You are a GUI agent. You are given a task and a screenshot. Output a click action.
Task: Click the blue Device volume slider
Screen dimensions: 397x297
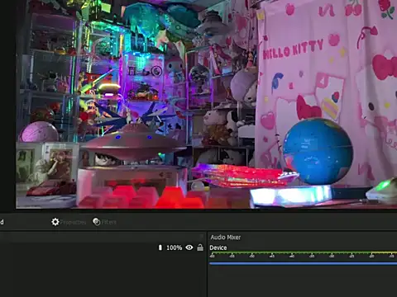coord(304,263)
